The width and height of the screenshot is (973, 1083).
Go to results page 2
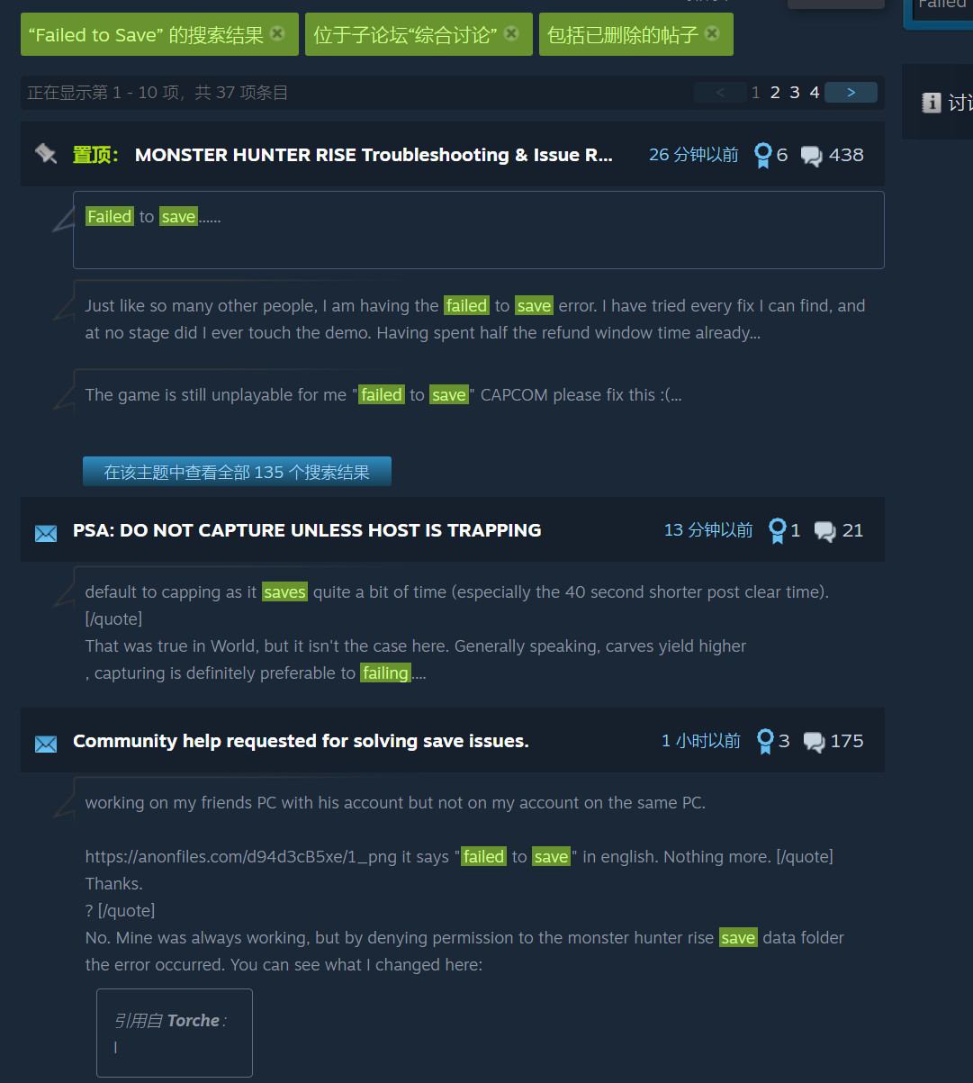(x=775, y=92)
